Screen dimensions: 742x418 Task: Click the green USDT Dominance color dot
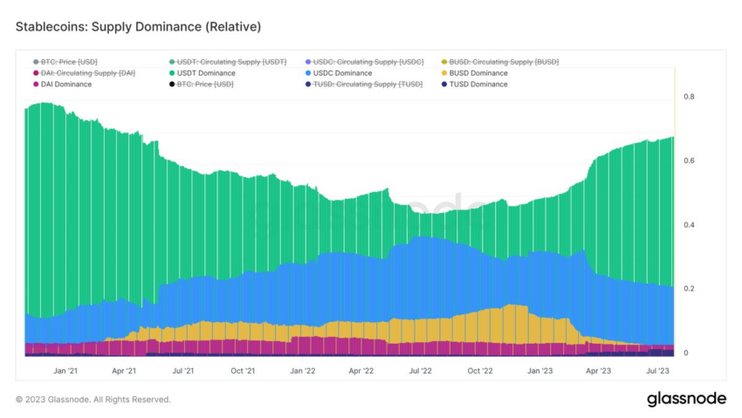[x=172, y=73]
